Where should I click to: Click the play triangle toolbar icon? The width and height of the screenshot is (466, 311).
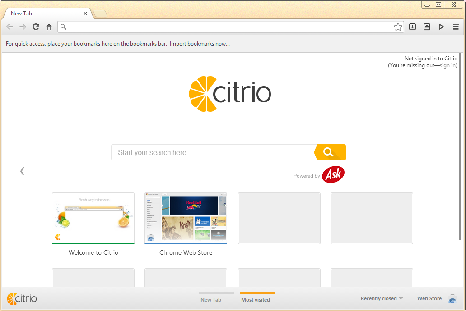pos(441,27)
